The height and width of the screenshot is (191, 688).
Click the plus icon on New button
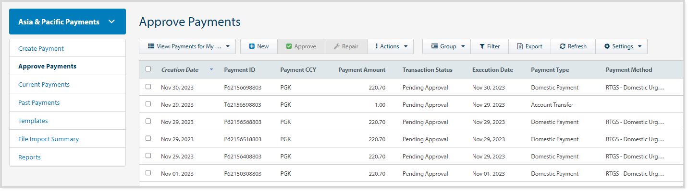251,46
